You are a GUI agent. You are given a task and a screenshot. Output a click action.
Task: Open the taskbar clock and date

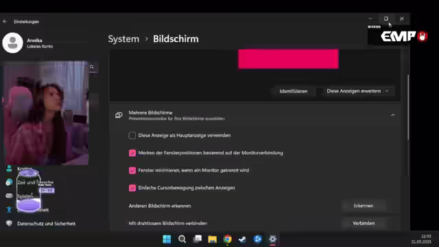(x=421, y=239)
